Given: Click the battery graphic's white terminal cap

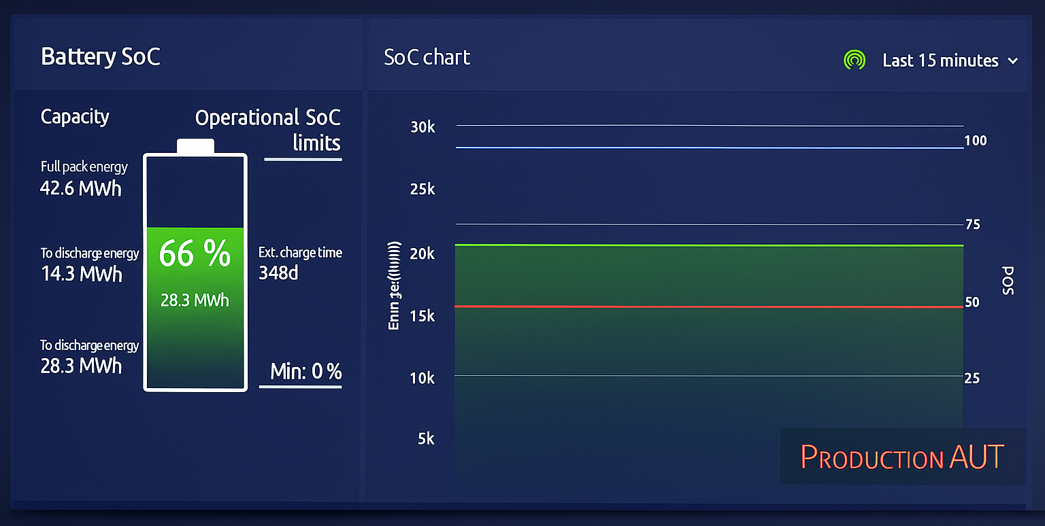Looking at the screenshot, I should (x=195, y=146).
